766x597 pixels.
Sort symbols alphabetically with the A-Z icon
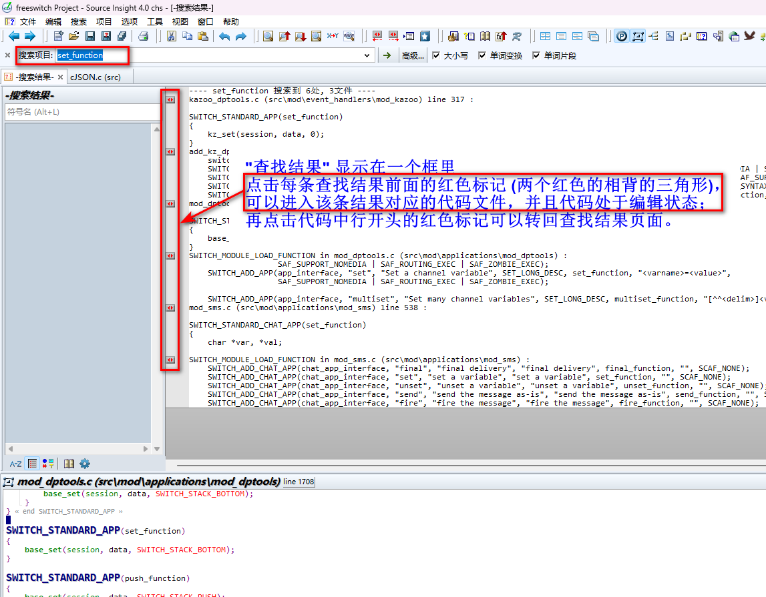click(x=15, y=464)
